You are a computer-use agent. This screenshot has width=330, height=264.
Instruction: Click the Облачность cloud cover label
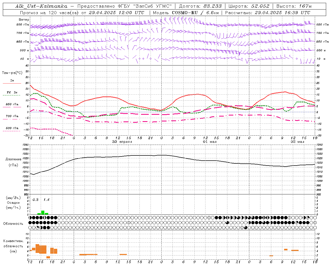tap(13, 224)
